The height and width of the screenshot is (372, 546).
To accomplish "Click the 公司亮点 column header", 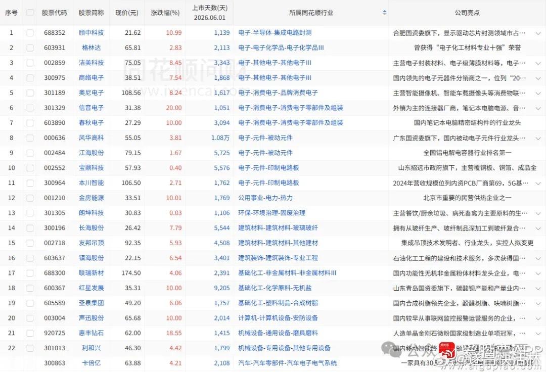I will [467, 13].
